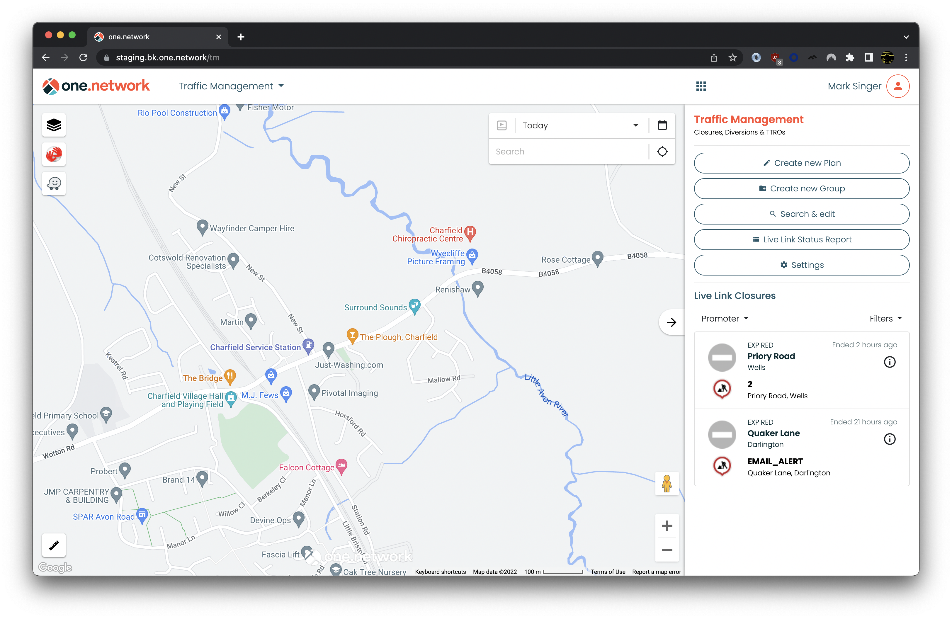Collapse side panel with arrow button

click(671, 322)
